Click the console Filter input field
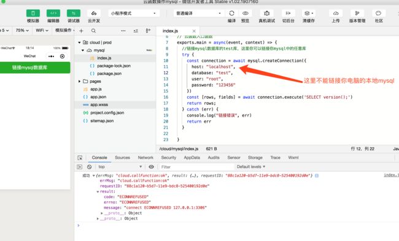 click(x=196, y=167)
